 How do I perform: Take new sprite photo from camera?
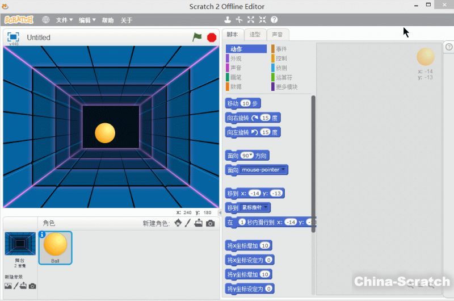211,223
